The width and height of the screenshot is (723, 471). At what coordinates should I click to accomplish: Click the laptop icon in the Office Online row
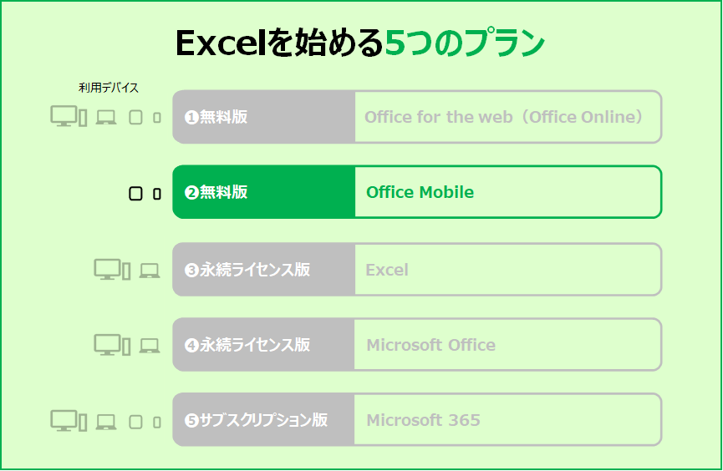(106, 118)
